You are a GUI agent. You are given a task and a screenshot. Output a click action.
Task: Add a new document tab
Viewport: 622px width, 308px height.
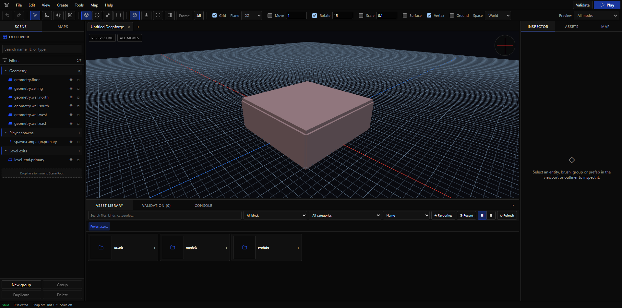tap(138, 27)
